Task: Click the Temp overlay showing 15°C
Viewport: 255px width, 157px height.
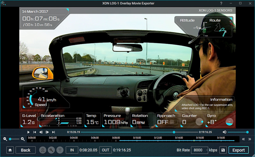Action: [92, 120]
